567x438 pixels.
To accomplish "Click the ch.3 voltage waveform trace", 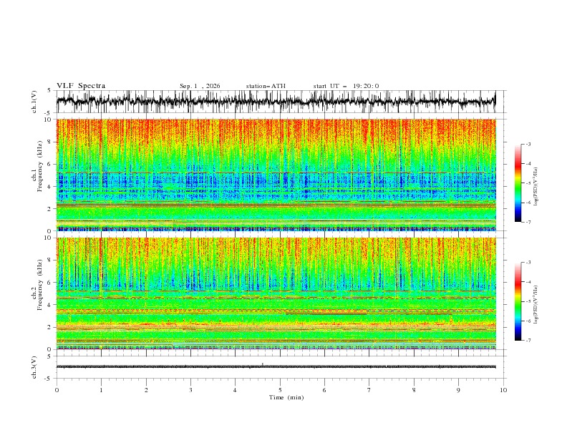I will coord(276,367).
